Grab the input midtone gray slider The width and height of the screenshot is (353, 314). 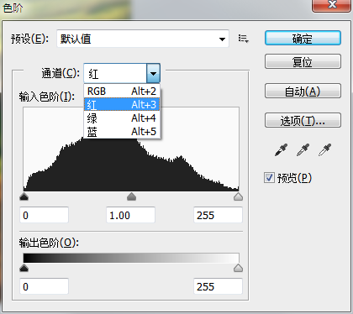tap(131, 196)
